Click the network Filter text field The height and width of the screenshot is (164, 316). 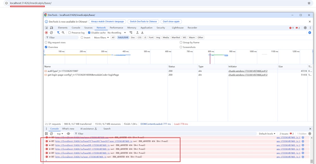(x=63, y=38)
